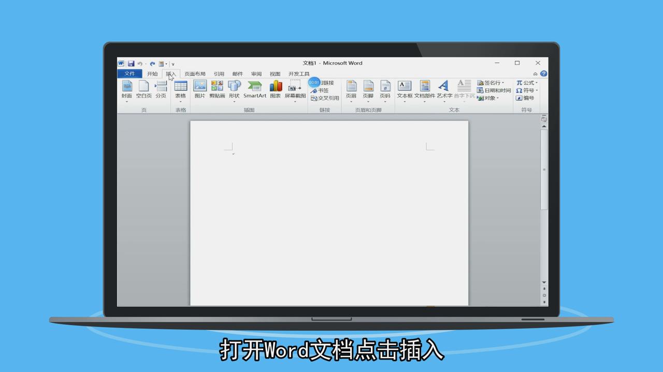Open the 符号 symbol dropdown
The width and height of the screenshot is (663, 372).
coord(537,90)
